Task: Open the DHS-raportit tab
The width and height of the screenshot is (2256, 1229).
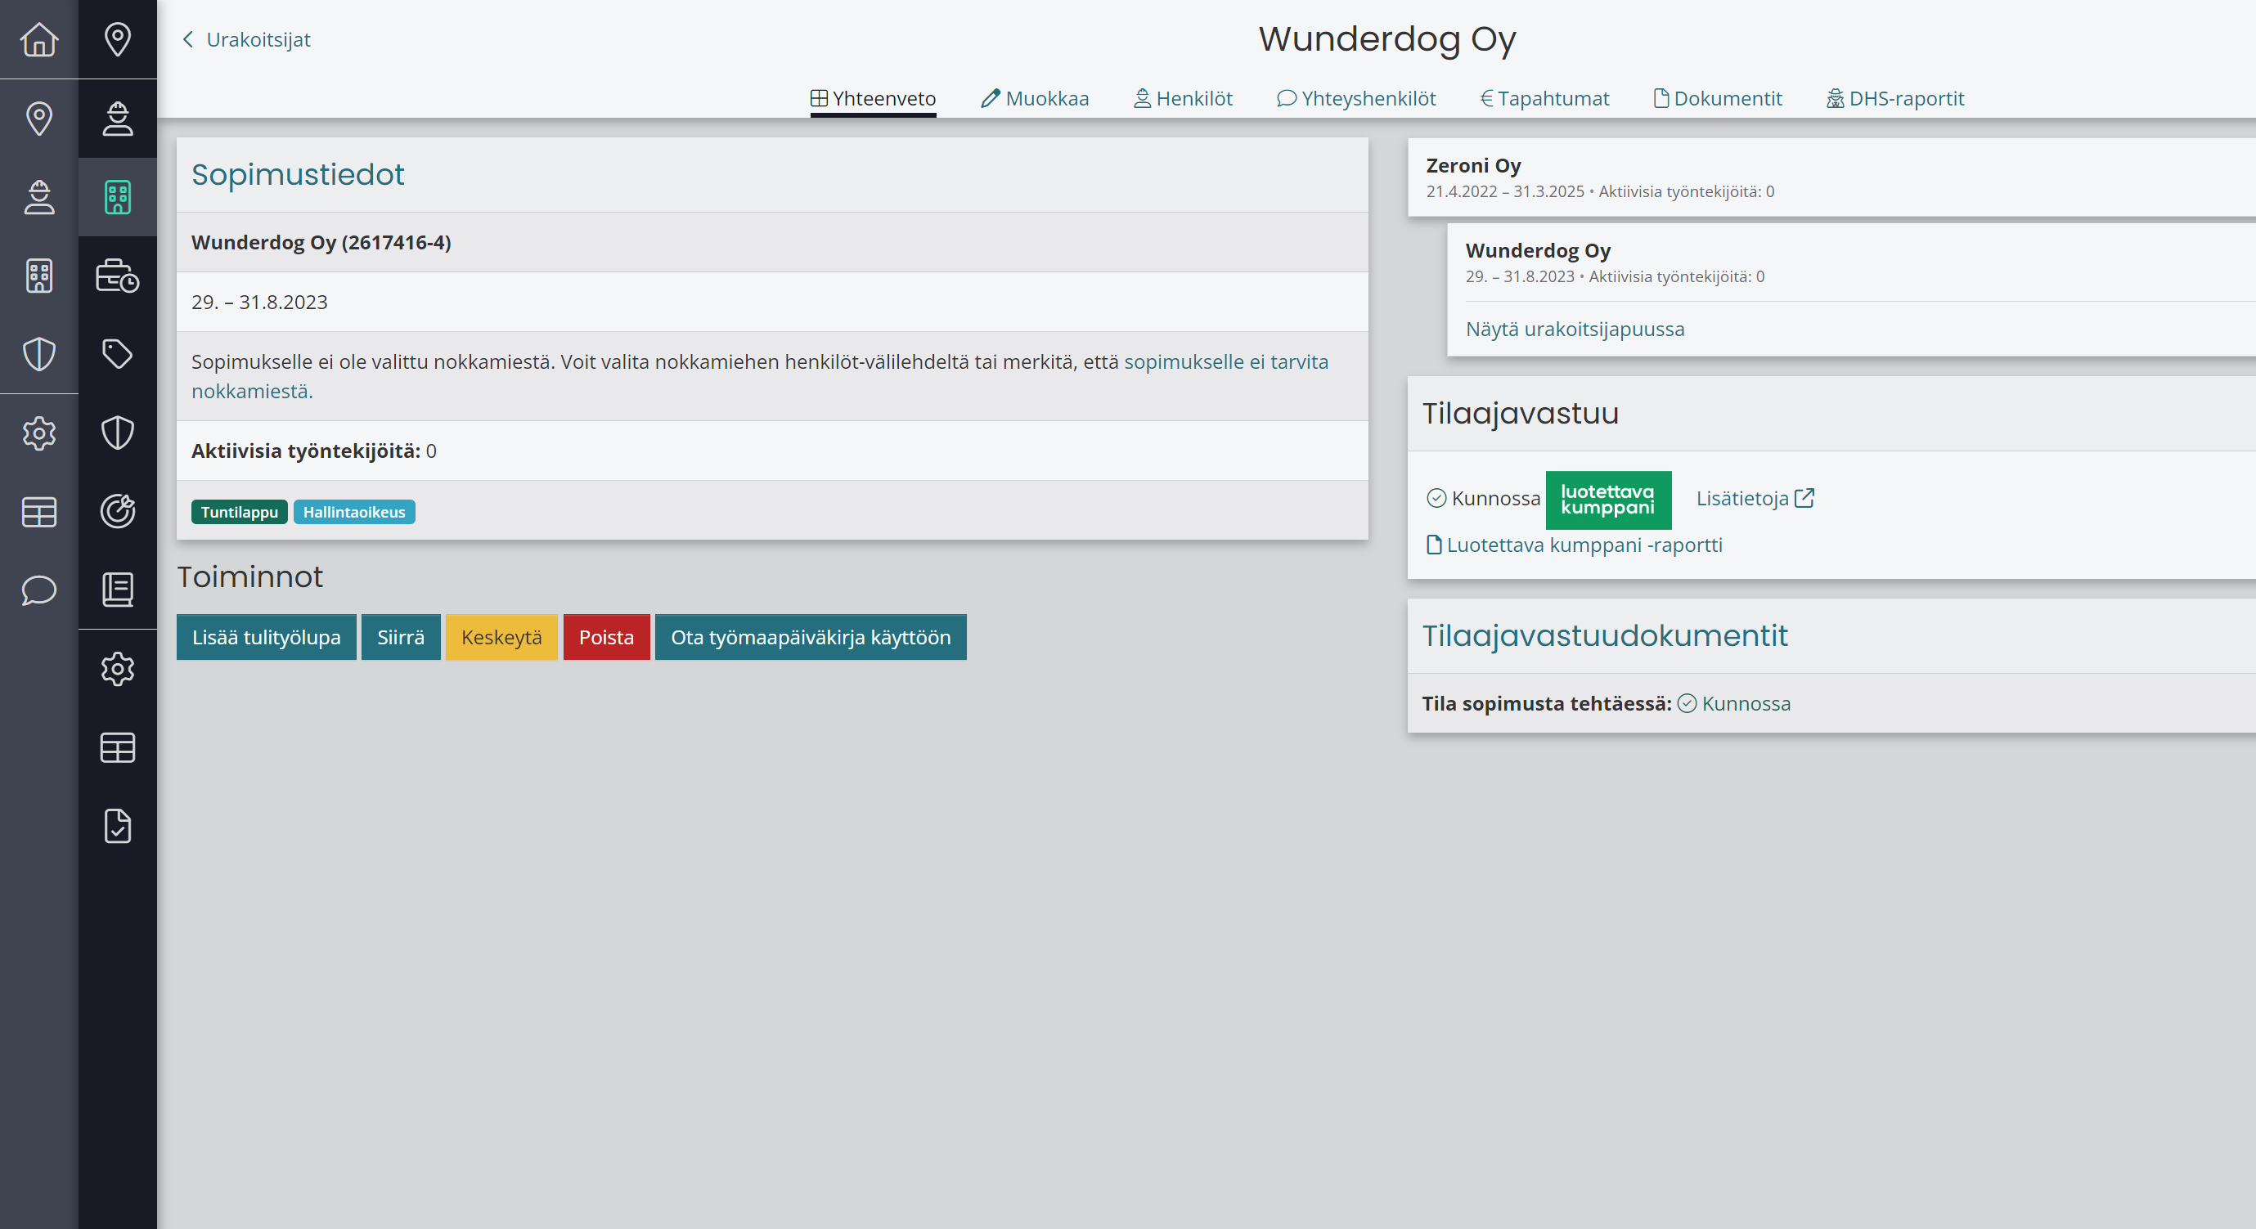Action: point(1895,98)
